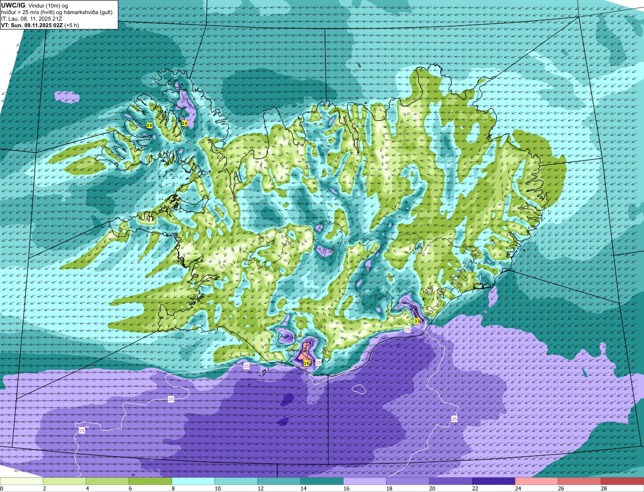Pick the 20–22 m/s violet legend swatch
Viewport: 644px width, 492px height.
point(451,481)
